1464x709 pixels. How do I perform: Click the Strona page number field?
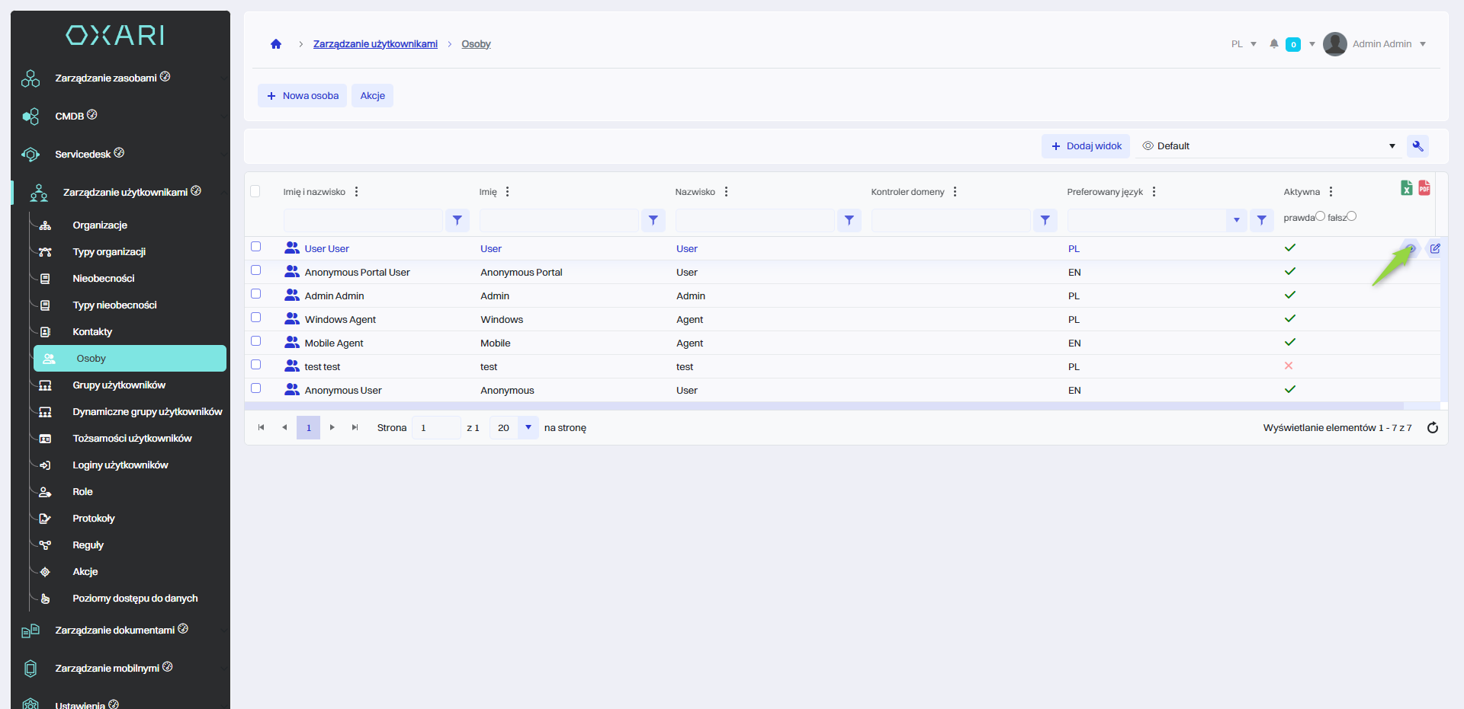point(435,428)
